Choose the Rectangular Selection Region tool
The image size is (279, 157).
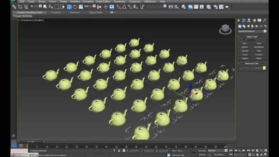click(57, 7)
